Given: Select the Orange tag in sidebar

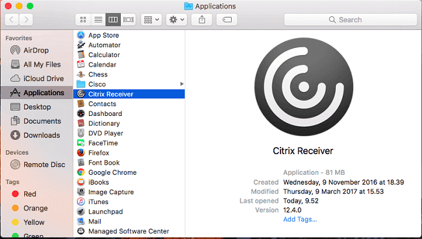Looking at the screenshot, I should 36,208.
